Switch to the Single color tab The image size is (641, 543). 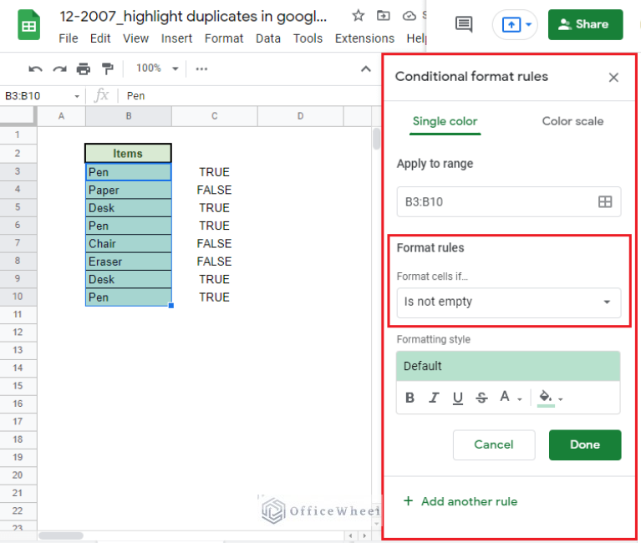tap(445, 121)
